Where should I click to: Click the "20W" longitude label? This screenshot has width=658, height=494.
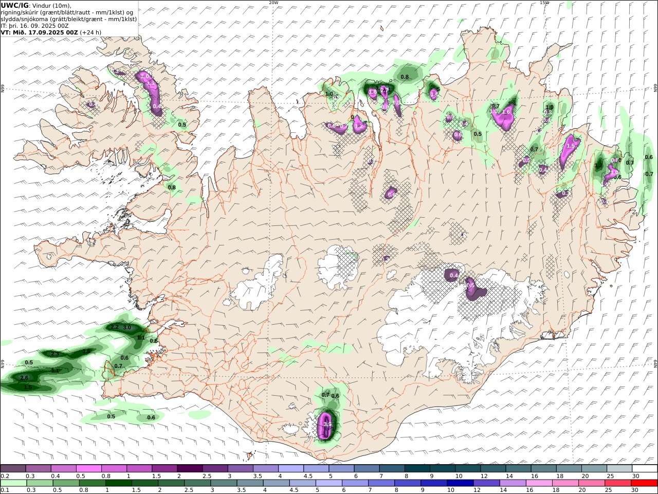coord(273,3)
